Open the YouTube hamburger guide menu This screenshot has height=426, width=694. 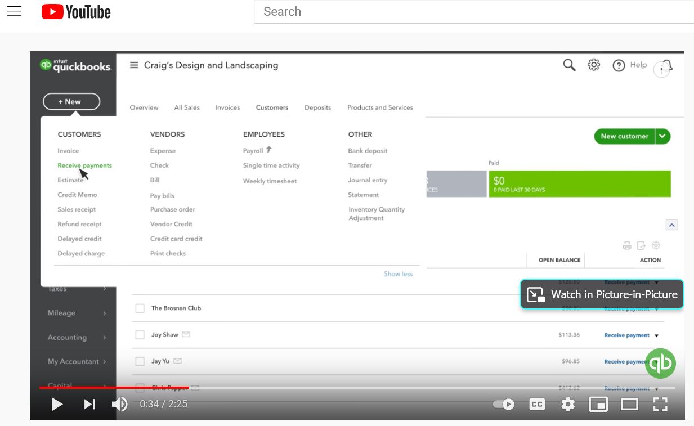click(14, 11)
